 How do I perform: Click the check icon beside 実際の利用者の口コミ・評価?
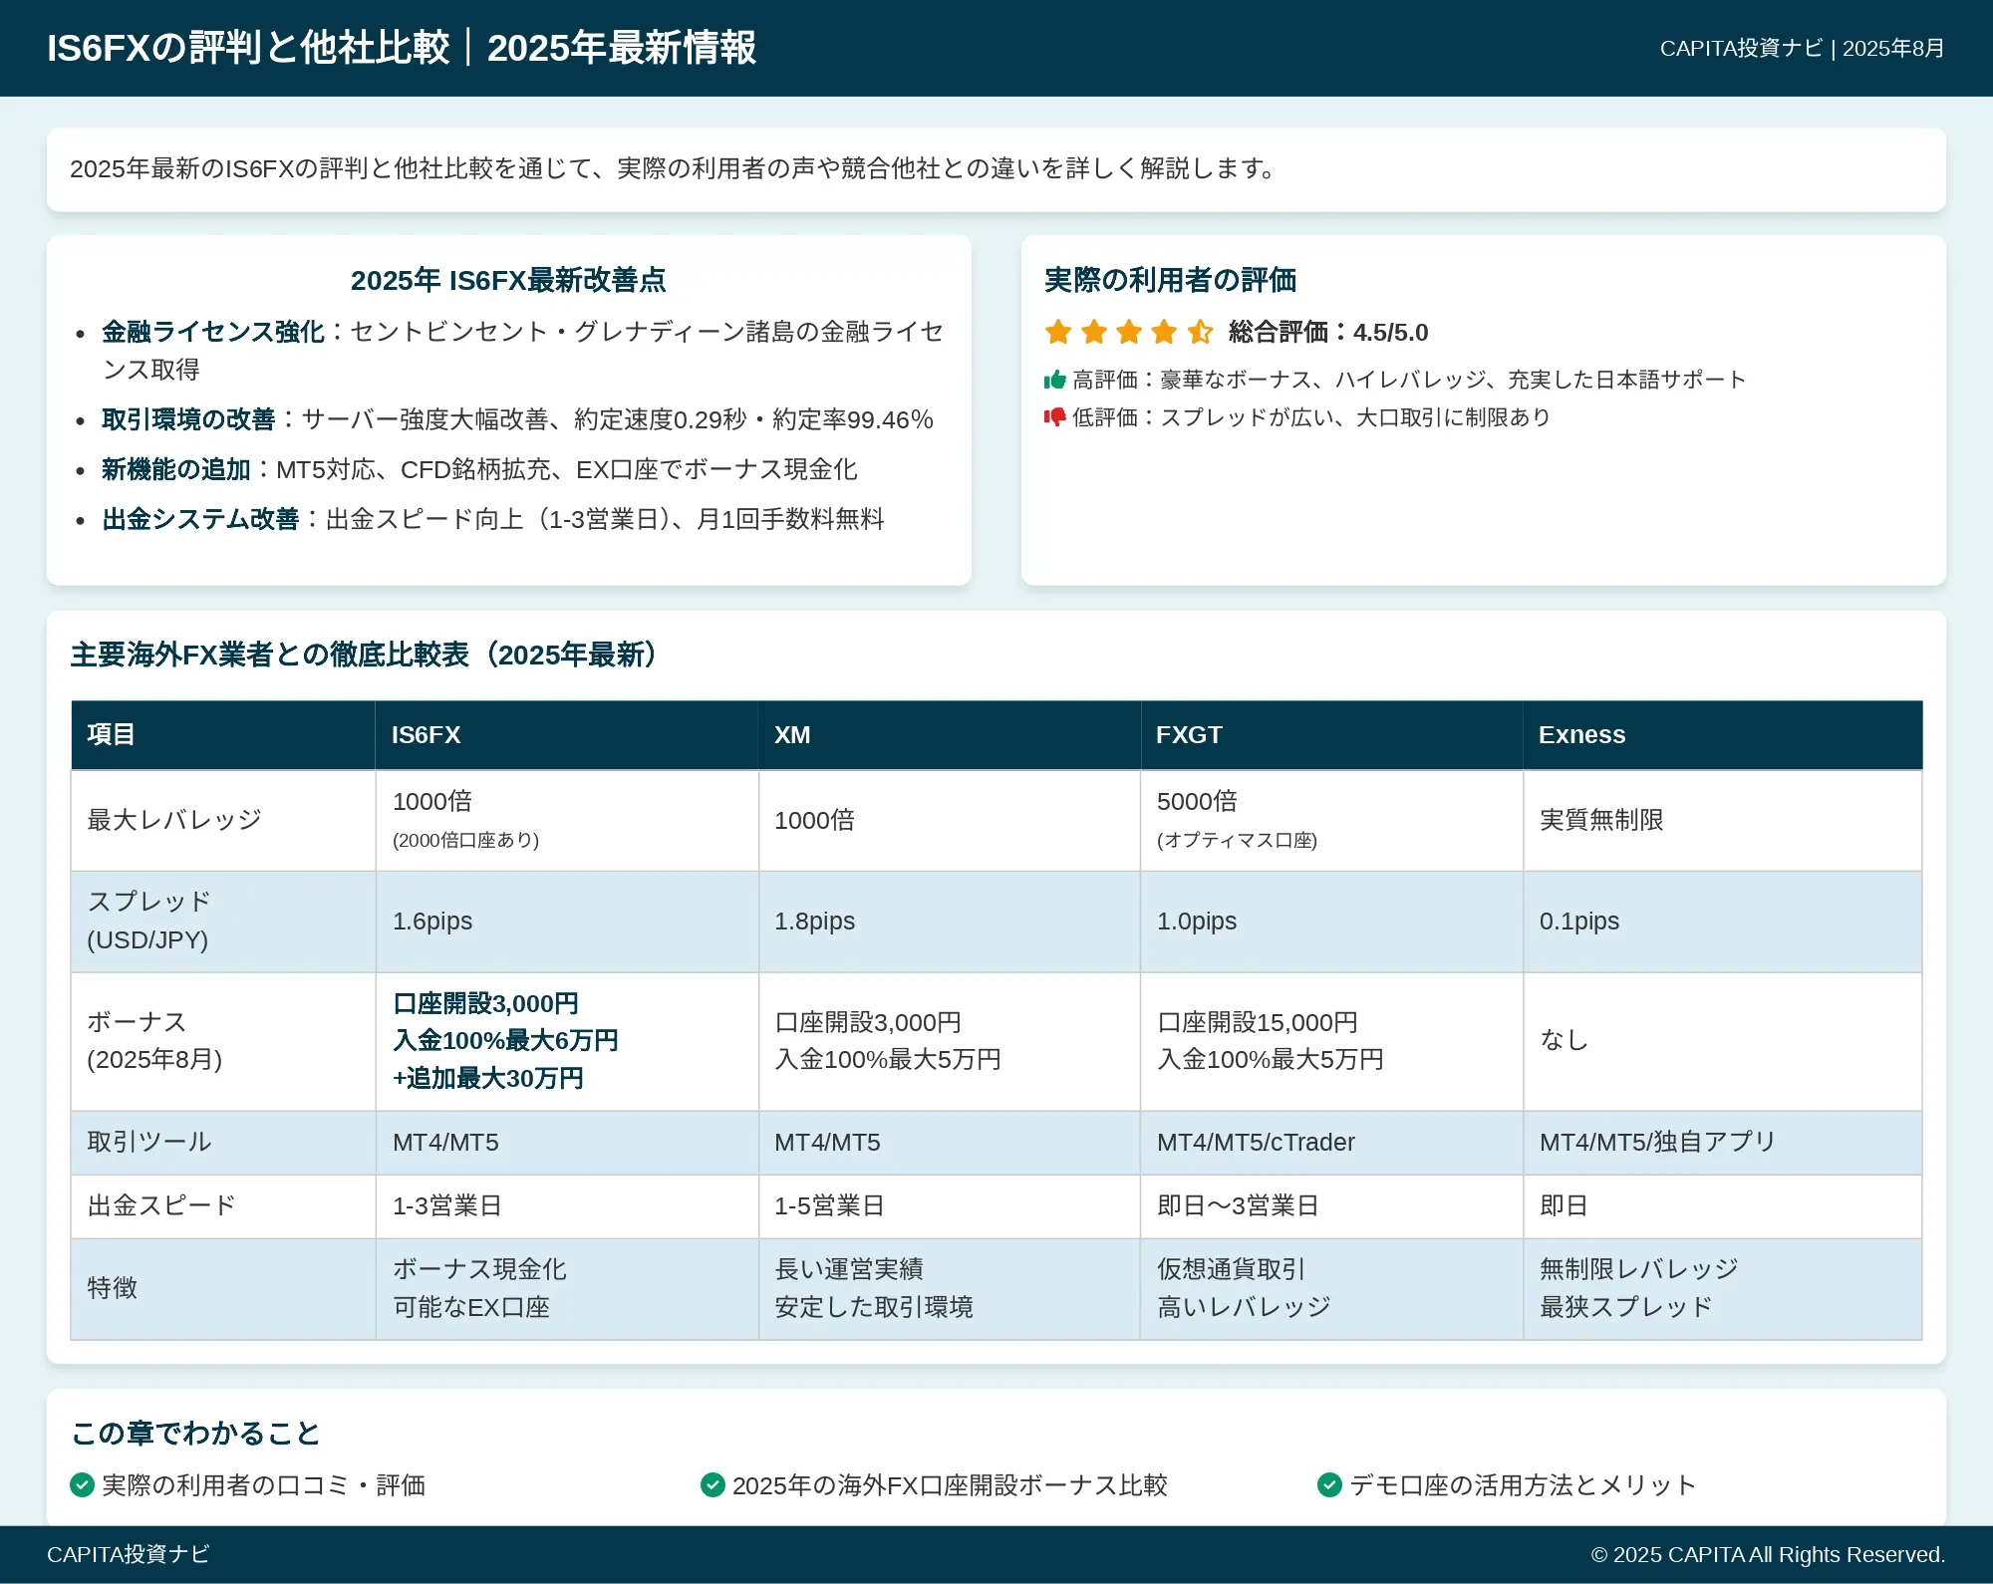[83, 1485]
